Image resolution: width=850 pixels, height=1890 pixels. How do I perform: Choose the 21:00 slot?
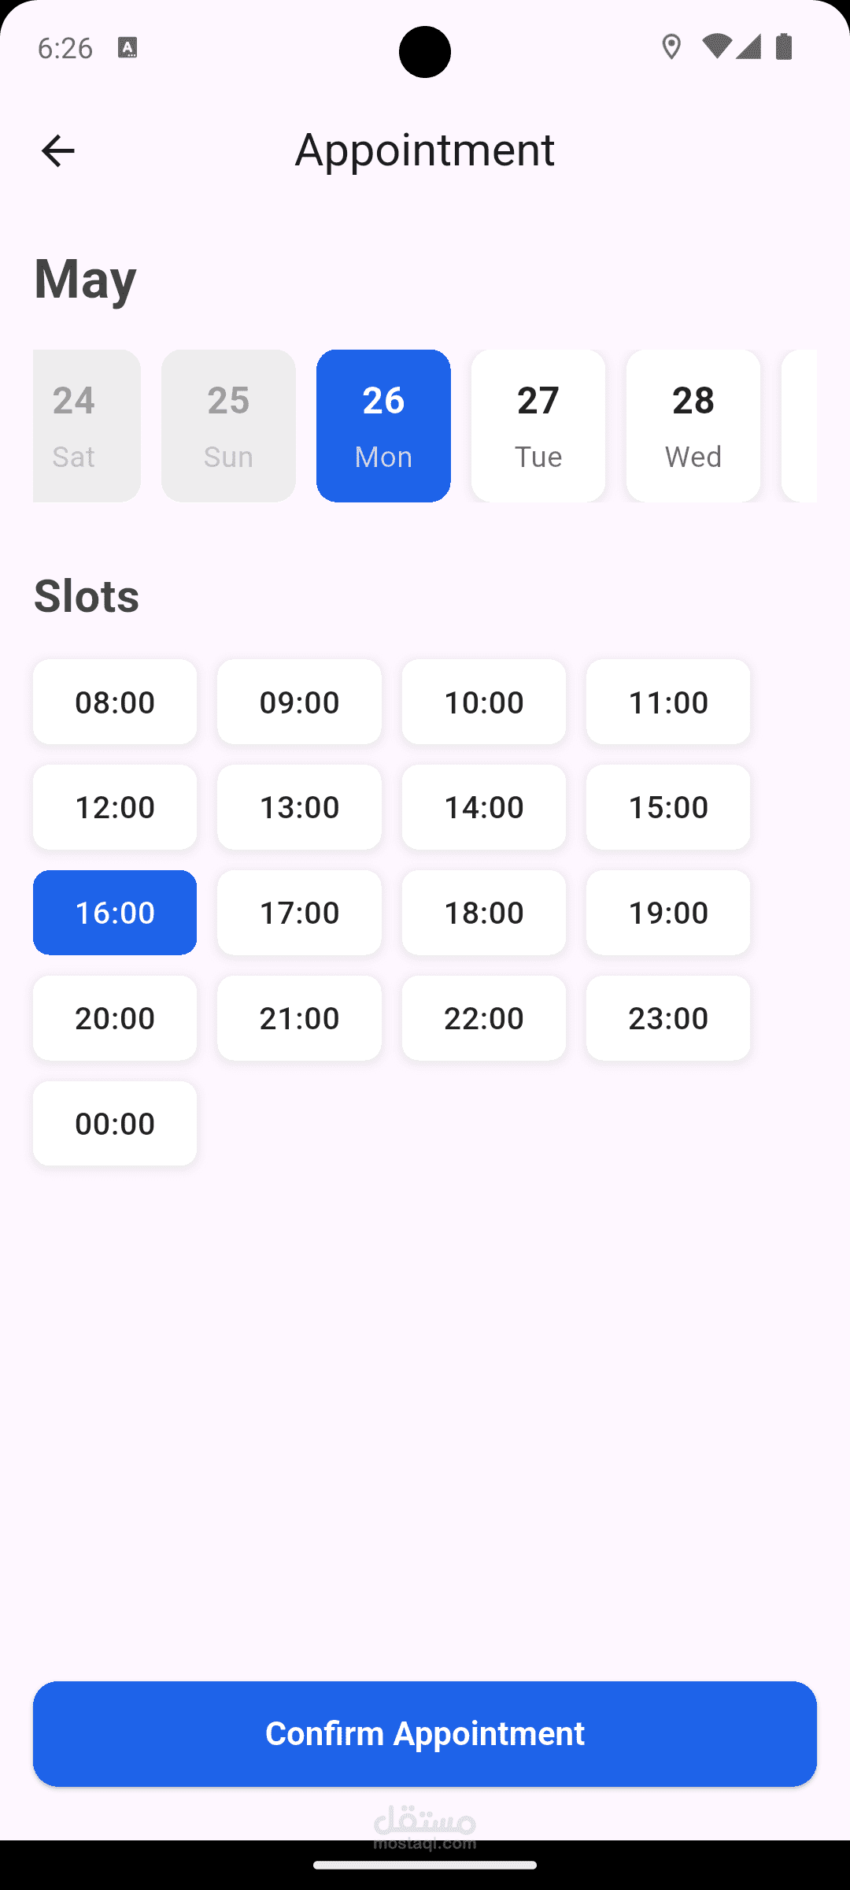299,1018
